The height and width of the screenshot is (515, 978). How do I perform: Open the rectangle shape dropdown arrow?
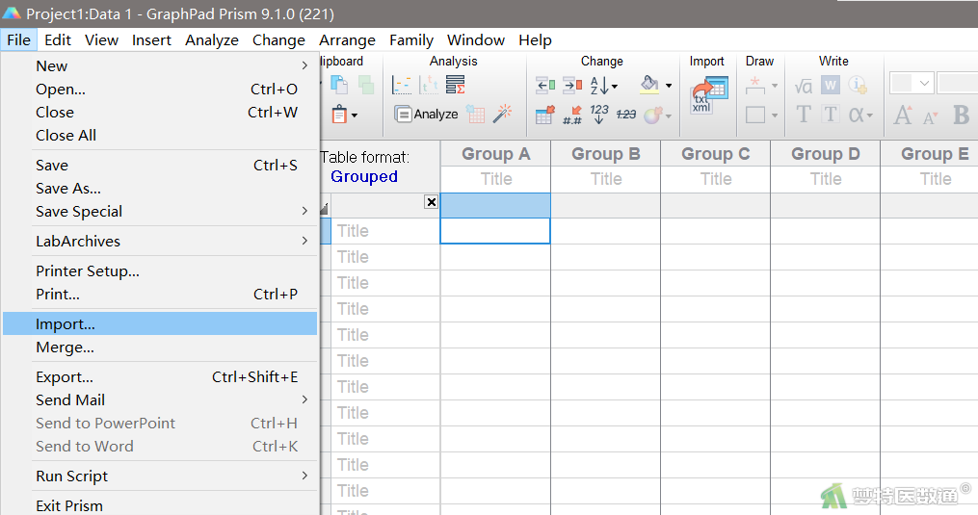pos(775,116)
